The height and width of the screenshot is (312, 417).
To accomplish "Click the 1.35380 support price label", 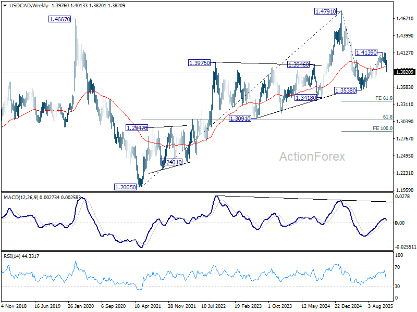I will pyautogui.click(x=346, y=90).
